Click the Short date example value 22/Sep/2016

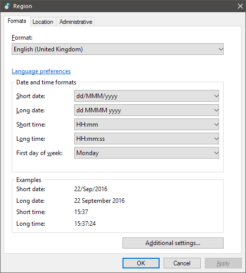[x=90, y=189]
